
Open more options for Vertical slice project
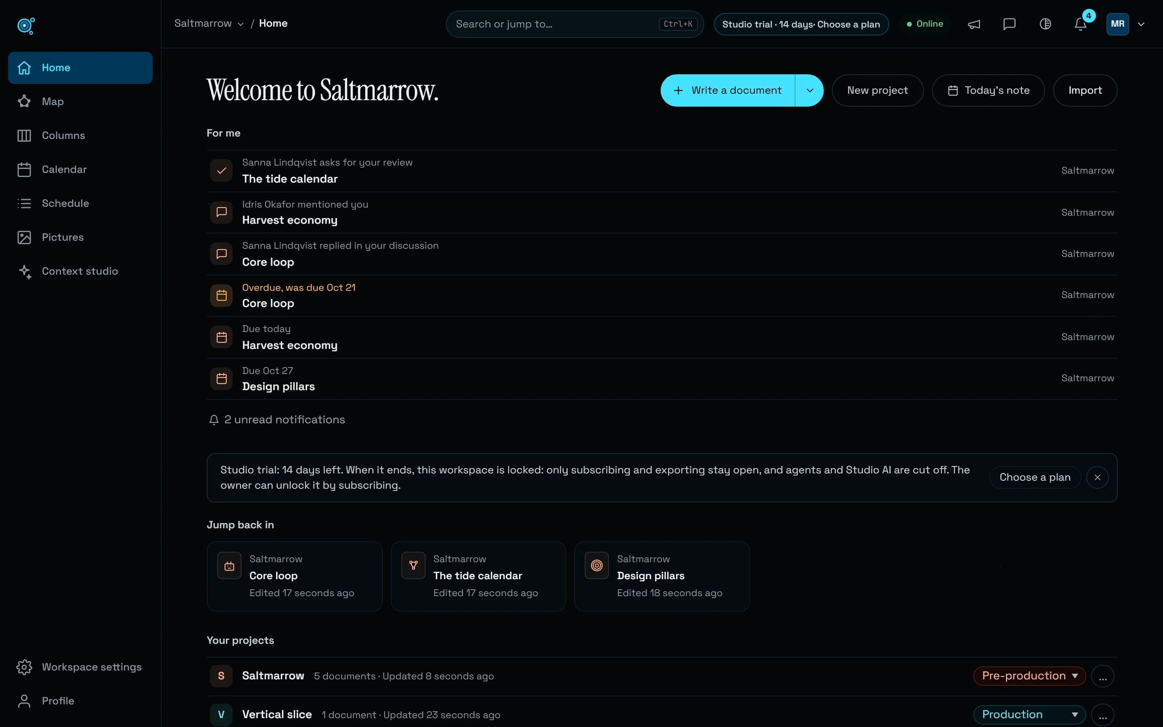(x=1102, y=715)
